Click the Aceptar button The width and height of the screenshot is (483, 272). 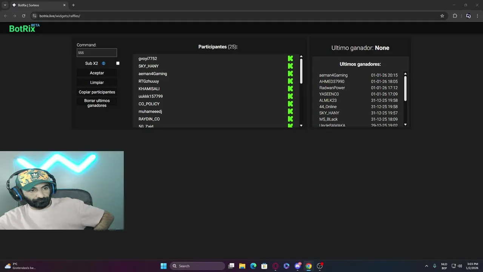tap(97, 73)
